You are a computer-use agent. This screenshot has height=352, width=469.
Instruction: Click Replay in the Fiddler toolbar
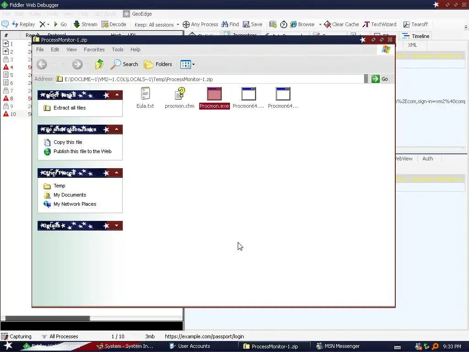tap(24, 24)
